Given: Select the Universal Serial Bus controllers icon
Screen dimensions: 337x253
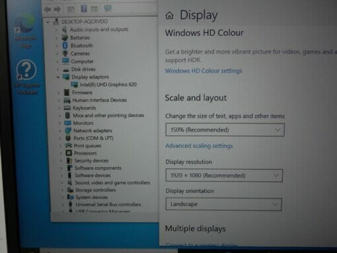Looking at the screenshot, I should (x=71, y=204).
